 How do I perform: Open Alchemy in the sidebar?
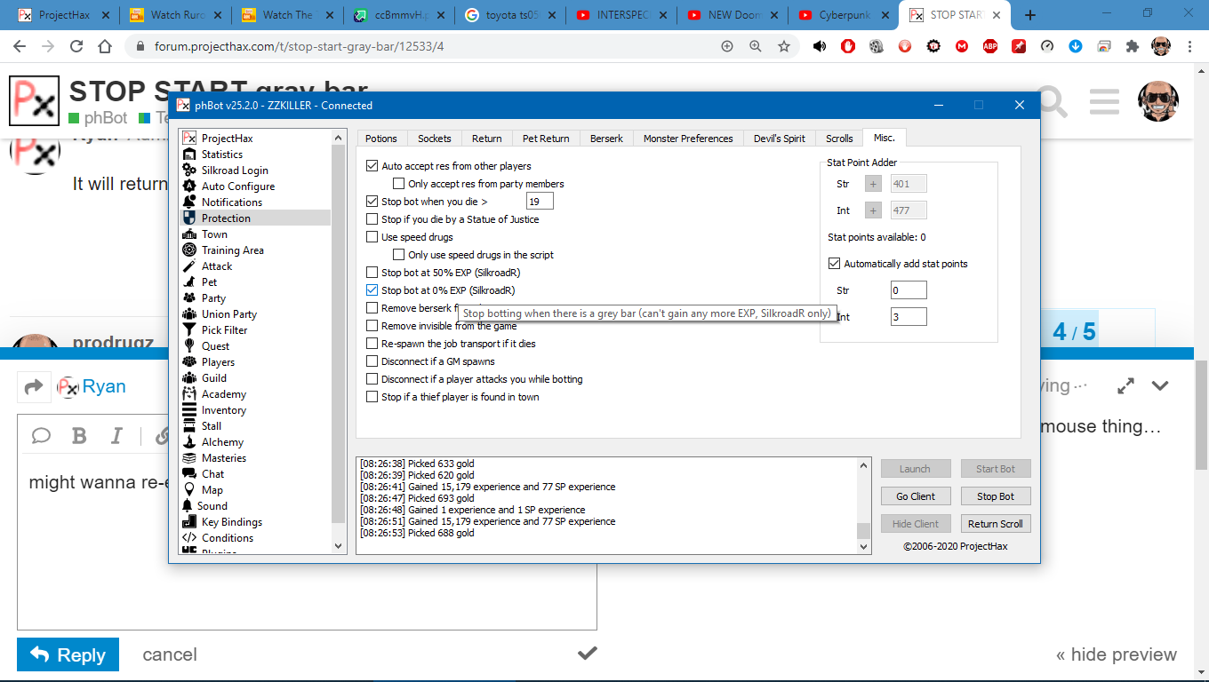tap(189, 442)
